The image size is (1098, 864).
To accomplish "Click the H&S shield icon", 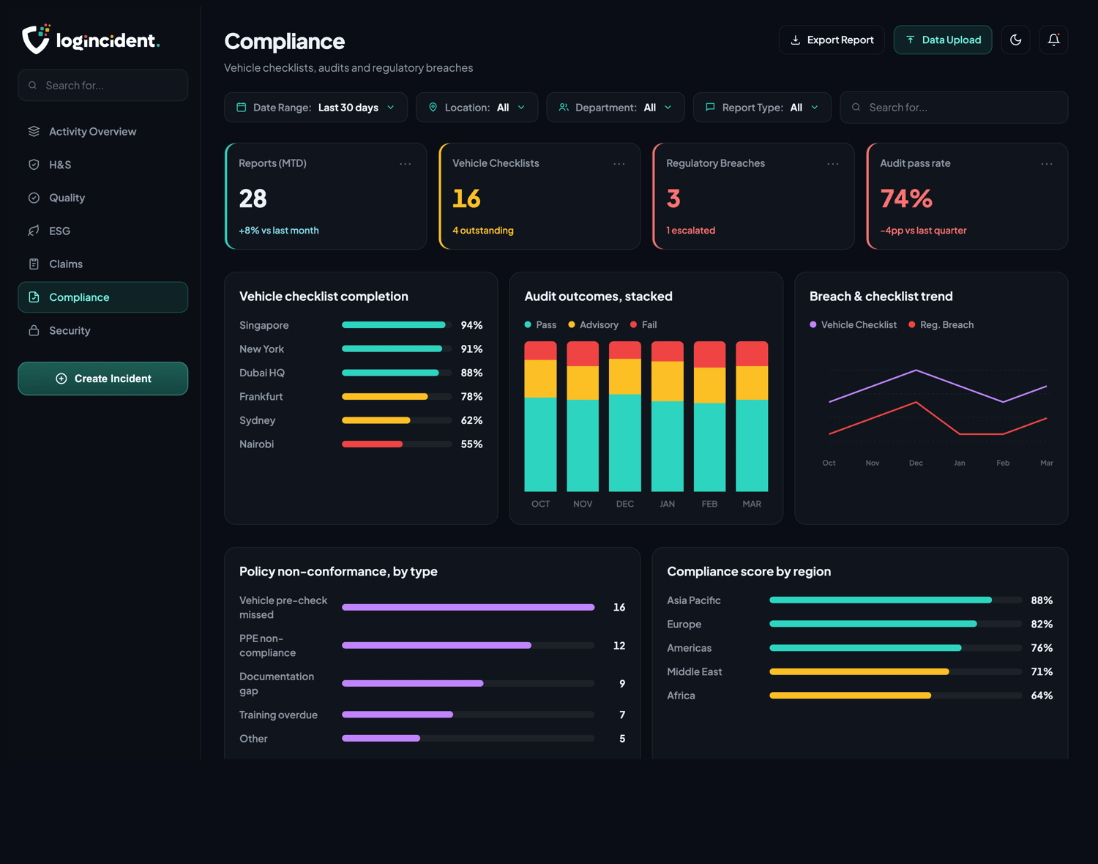I will click(x=34, y=165).
